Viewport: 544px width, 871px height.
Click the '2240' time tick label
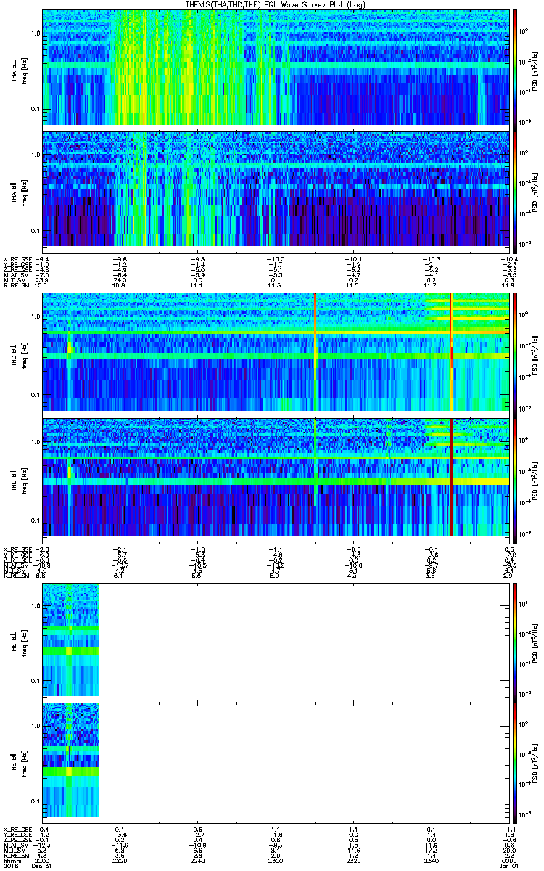[x=197, y=859]
